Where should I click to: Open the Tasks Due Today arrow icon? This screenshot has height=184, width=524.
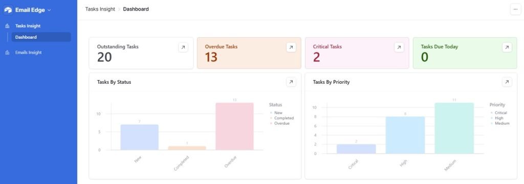tap(507, 48)
